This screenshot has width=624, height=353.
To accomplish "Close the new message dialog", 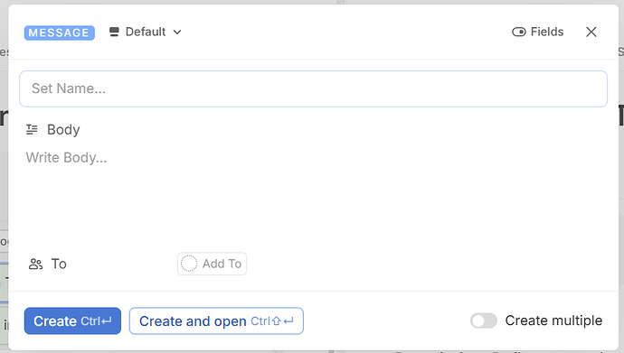I will pyautogui.click(x=591, y=32).
